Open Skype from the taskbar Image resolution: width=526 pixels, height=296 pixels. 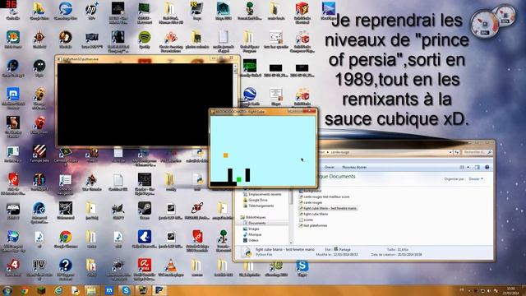pyautogui.click(x=126, y=290)
